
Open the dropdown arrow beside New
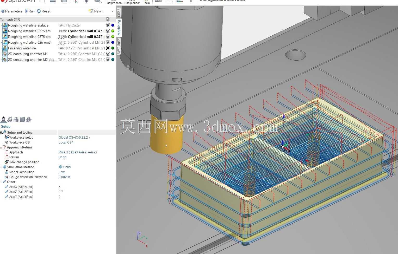point(113,11)
